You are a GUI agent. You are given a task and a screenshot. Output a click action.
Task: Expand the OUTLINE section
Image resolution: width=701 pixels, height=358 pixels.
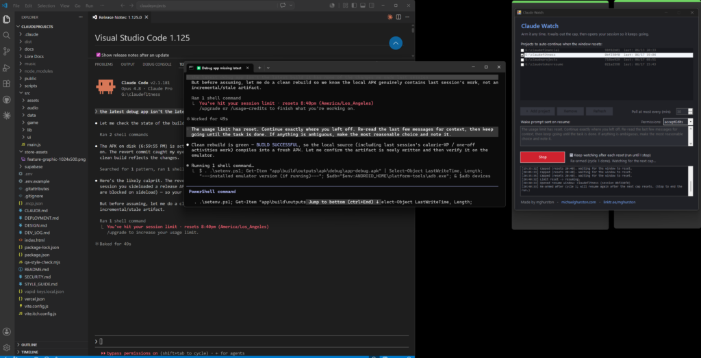[29, 344]
